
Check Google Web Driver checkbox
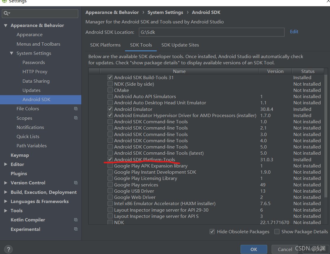[x=110, y=197]
